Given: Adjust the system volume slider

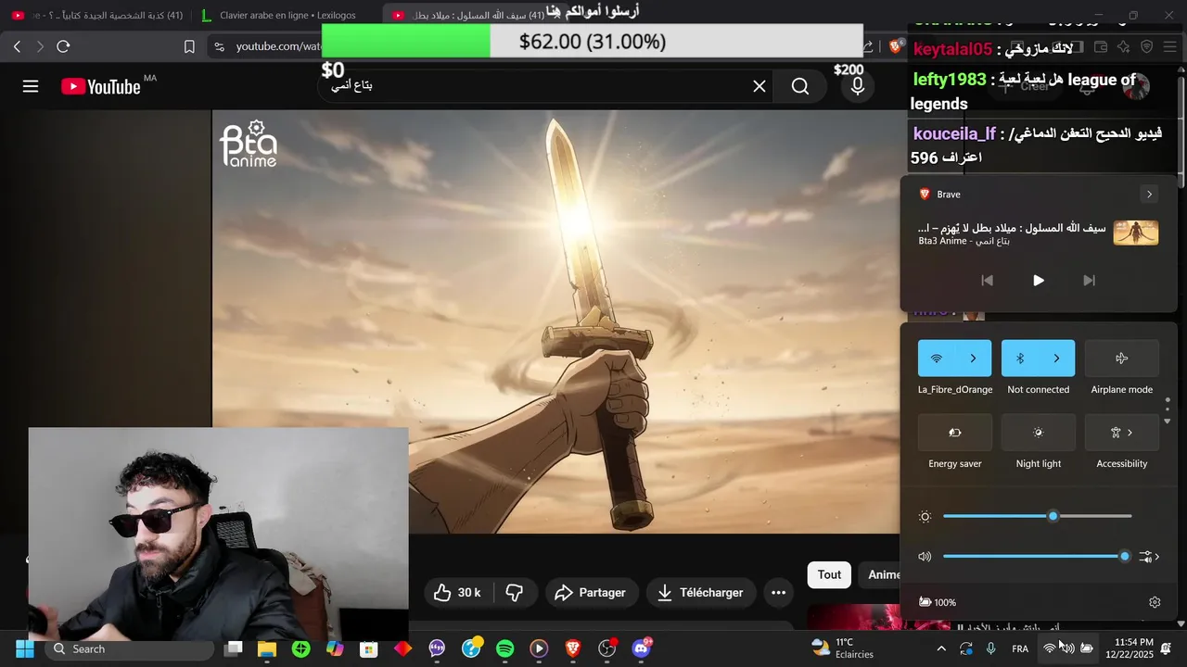Looking at the screenshot, I should [1037, 557].
